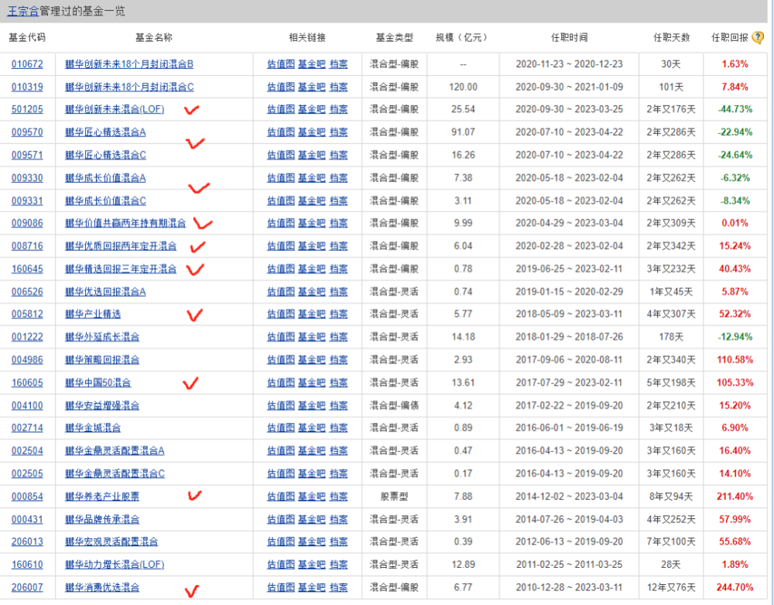
Task: Open 基金吧 link for fund 010672
Action: tap(312, 64)
